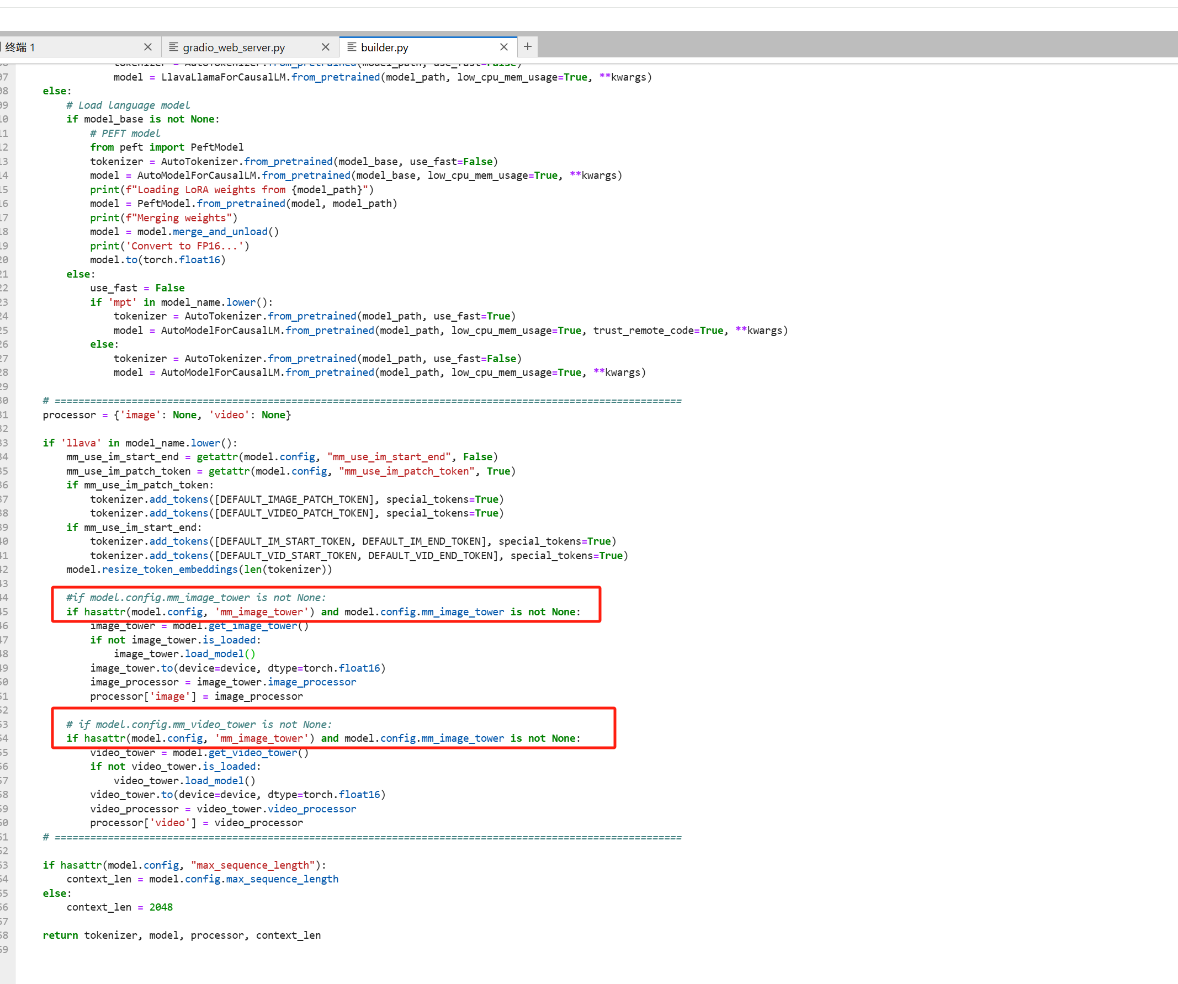Image resolution: width=1178 pixels, height=984 pixels.
Task: Switch to the gradio_web_server.py tab
Action: 234,47
